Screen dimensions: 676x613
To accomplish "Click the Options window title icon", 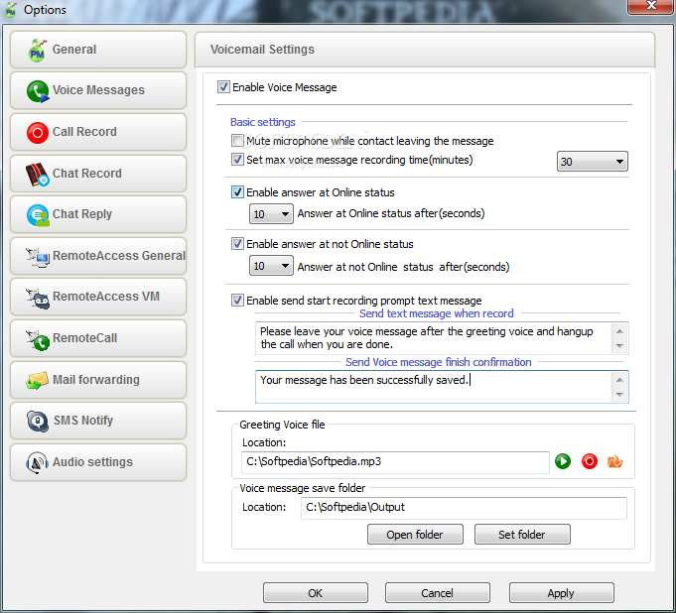I will click(10, 10).
